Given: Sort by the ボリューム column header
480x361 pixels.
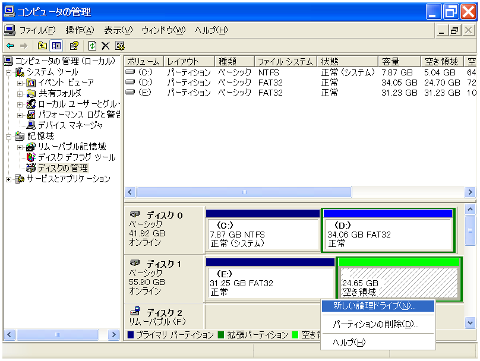Looking at the screenshot, I should tap(144, 62).
